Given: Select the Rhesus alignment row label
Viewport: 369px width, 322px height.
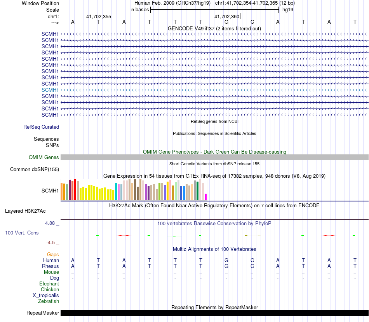Looking at the screenshot, I should pos(50,266).
